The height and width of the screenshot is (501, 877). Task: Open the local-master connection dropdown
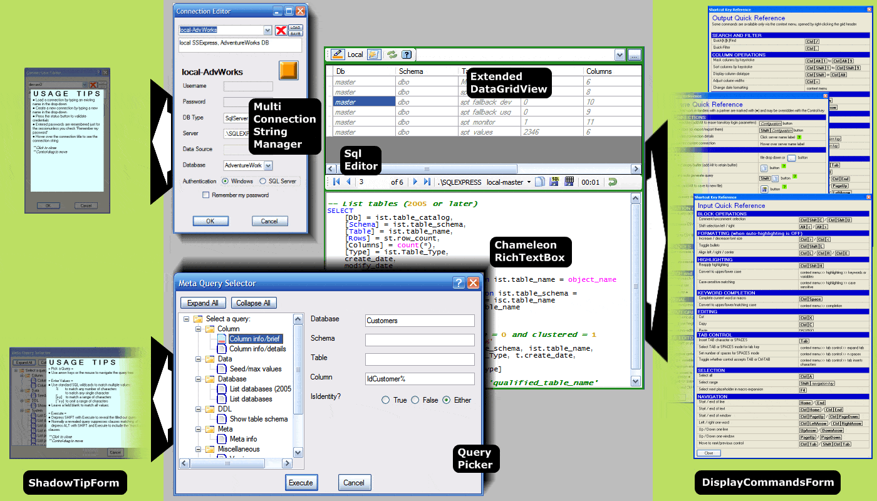528,182
